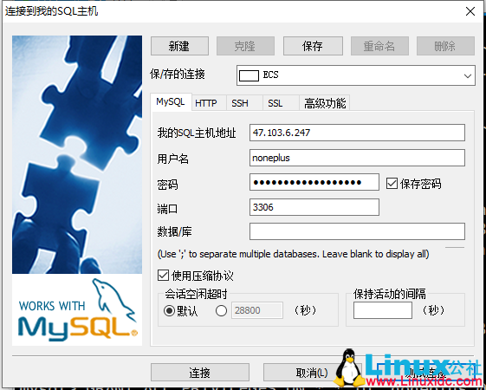Click the 保存 button
The width and height of the screenshot is (486, 390).
click(313, 46)
